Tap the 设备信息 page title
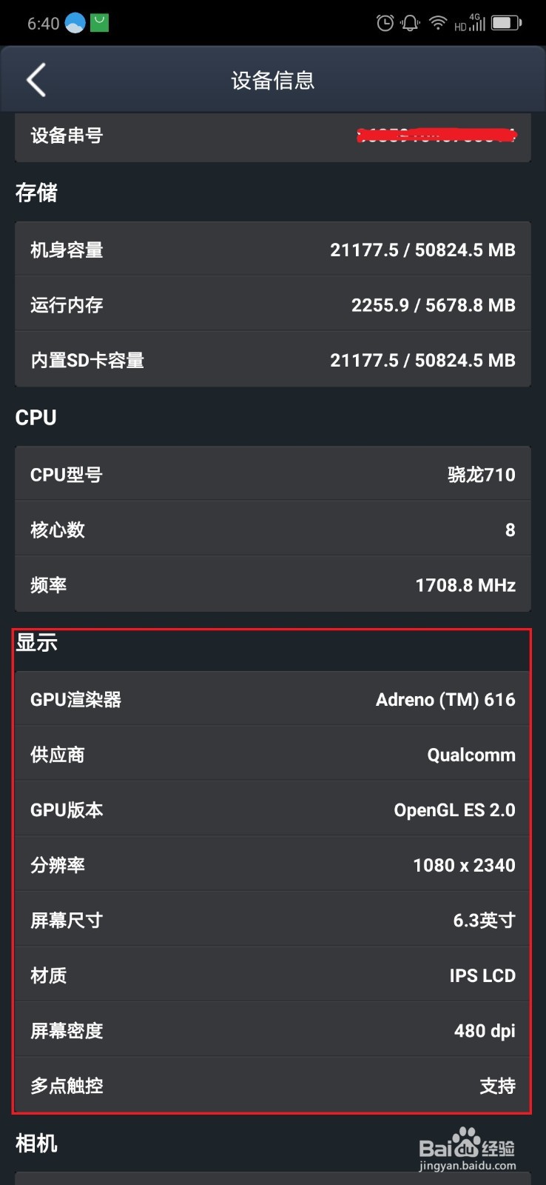 click(273, 80)
